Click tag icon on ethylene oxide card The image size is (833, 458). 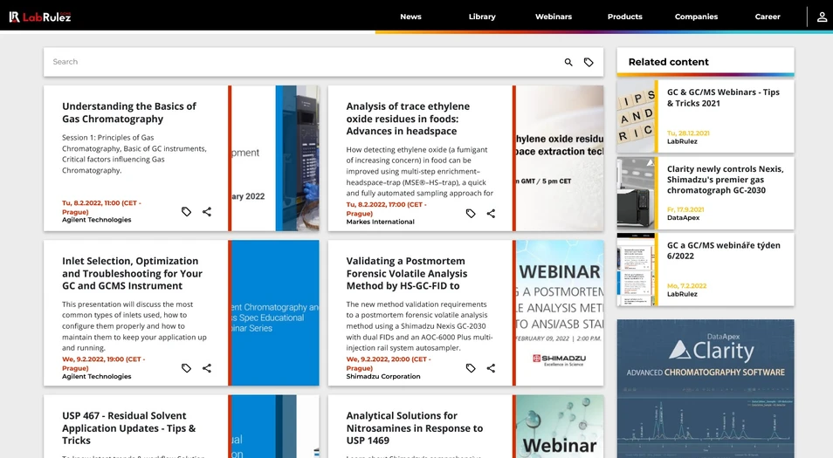471,214
